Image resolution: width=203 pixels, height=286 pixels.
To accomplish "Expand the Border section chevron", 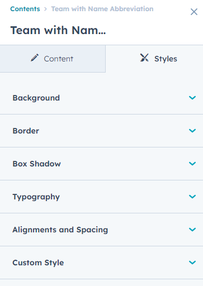I will (192, 131).
